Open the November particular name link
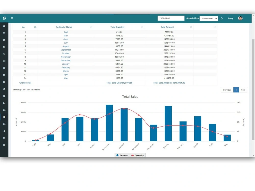 (66, 57)
